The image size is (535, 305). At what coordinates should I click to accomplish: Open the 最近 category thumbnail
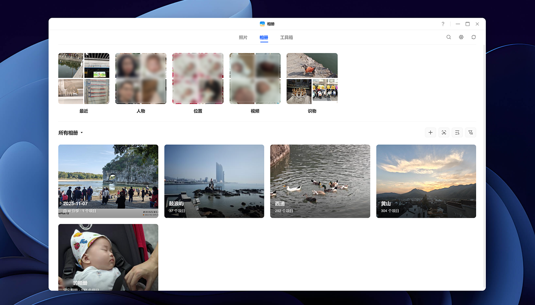[84, 79]
